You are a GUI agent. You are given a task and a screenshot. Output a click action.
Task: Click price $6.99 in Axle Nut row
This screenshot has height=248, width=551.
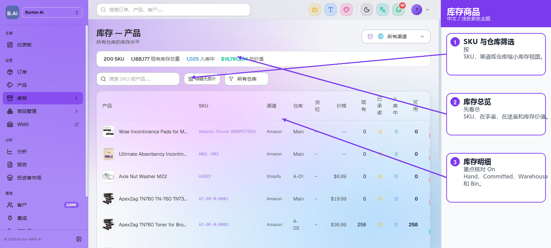(340, 176)
